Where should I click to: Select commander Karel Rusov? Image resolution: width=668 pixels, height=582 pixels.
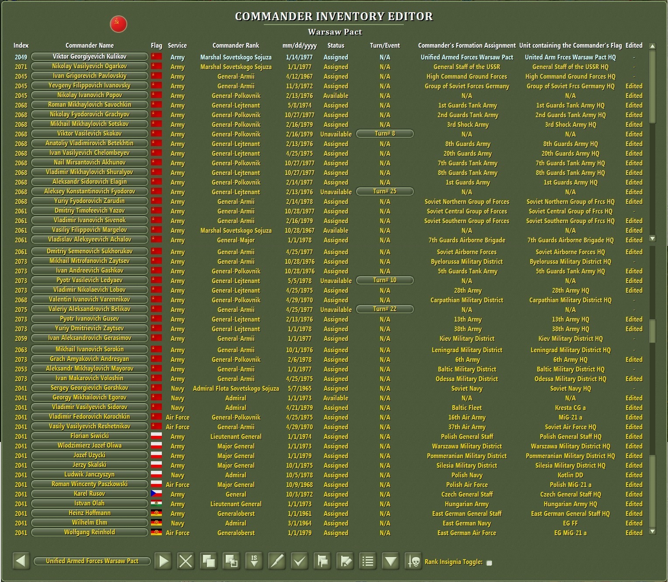(x=90, y=494)
